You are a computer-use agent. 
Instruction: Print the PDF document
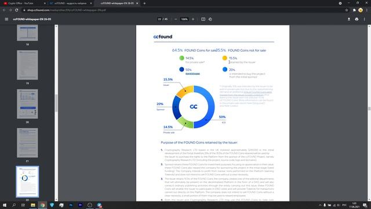[x=357, y=19]
